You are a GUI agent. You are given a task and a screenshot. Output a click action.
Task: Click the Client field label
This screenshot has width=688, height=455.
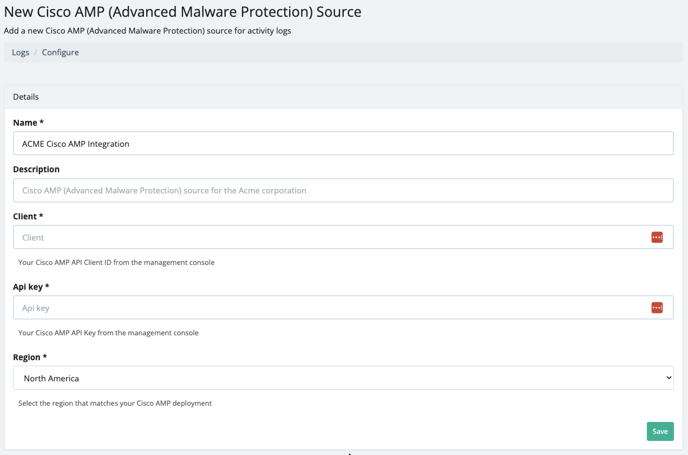(x=28, y=217)
